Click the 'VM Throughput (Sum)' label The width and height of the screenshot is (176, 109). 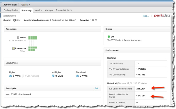(119, 69)
